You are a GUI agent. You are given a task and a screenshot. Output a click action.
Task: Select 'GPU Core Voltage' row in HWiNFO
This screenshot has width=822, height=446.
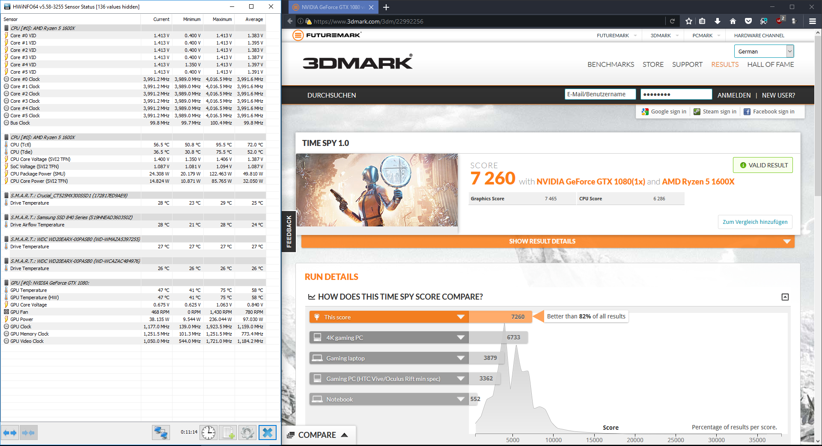[134, 305]
